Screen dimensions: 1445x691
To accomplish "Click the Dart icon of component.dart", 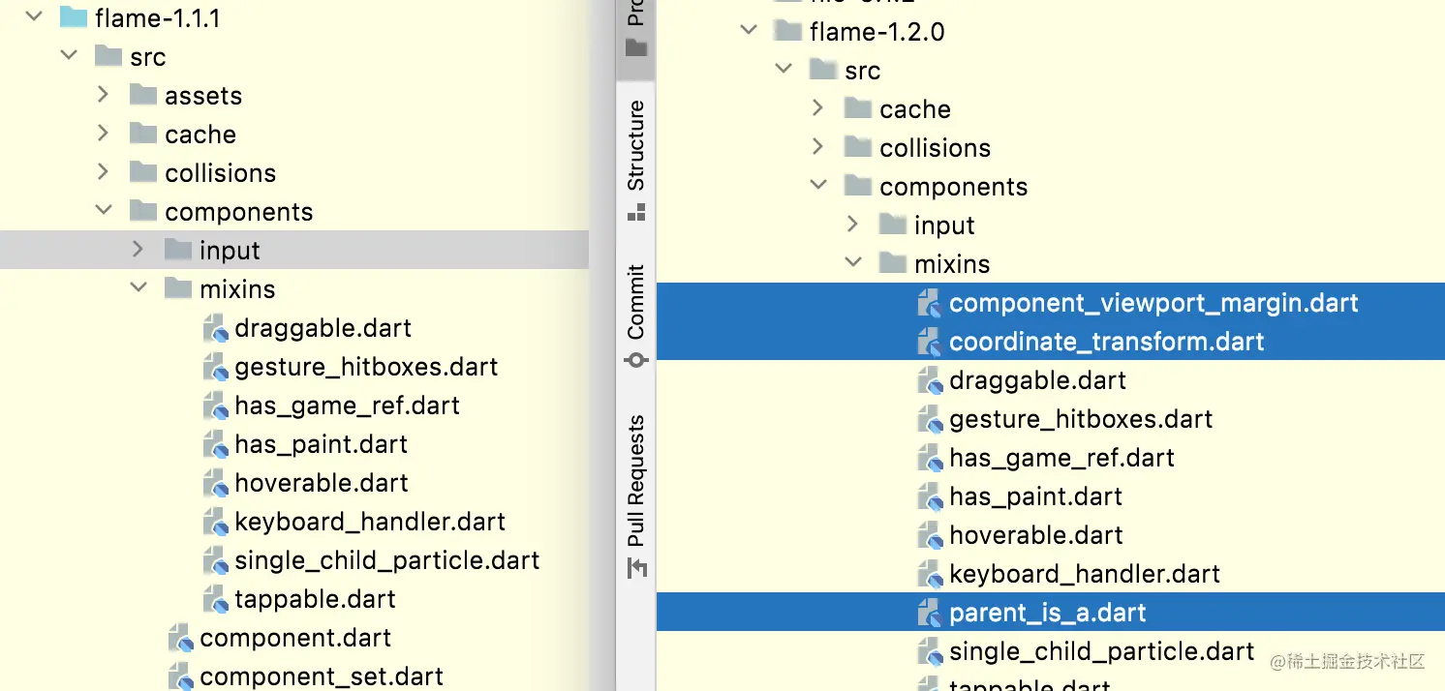I will click(181, 638).
